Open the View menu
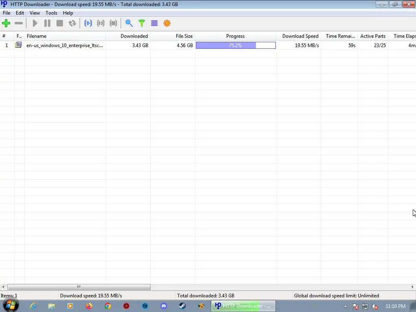Viewport: 416px width, 312px height. [x=35, y=13]
